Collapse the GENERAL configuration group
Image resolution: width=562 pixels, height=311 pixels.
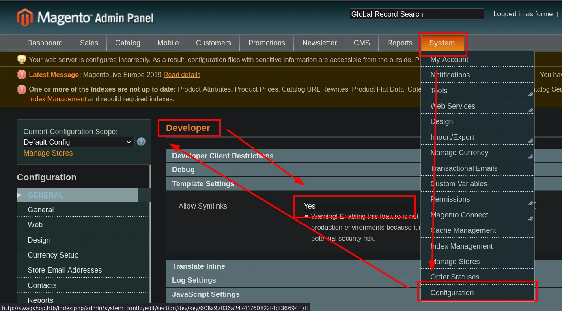78,195
